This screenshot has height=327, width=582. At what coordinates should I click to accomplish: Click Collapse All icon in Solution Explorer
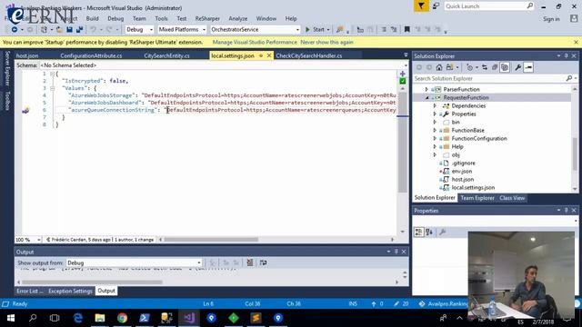[x=495, y=67]
